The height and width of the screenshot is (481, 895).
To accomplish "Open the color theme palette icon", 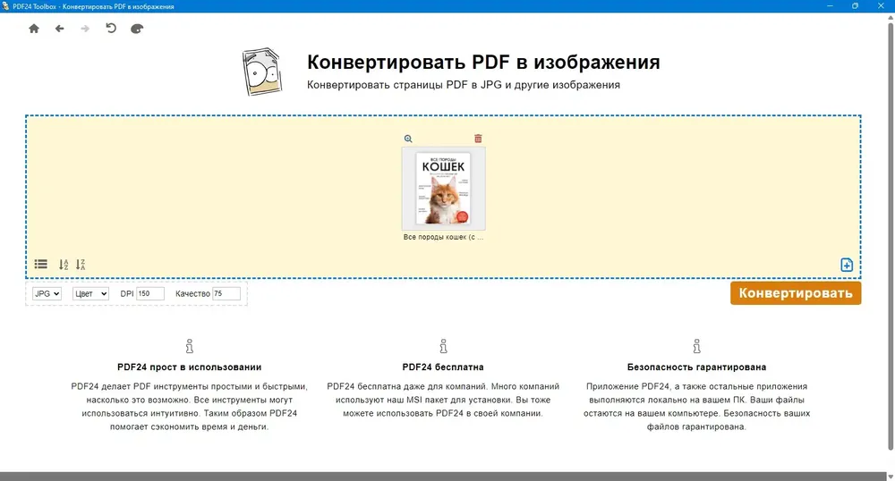I will pyautogui.click(x=136, y=29).
